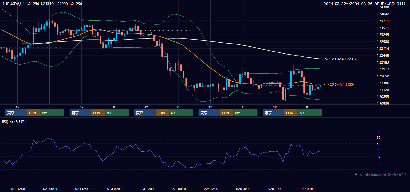Select price level 1.21120 on axis
The height and width of the screenshot is (192, 410).
[383, 90]
